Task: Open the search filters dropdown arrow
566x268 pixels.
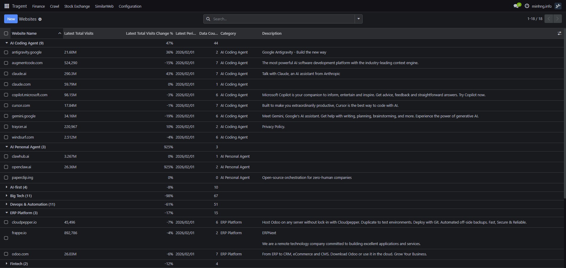Action: pyautogui.click(x=358, y=19)
